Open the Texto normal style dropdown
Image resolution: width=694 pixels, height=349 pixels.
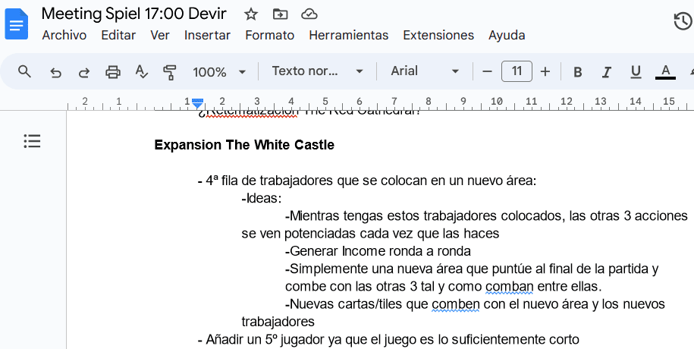[317, 71]
